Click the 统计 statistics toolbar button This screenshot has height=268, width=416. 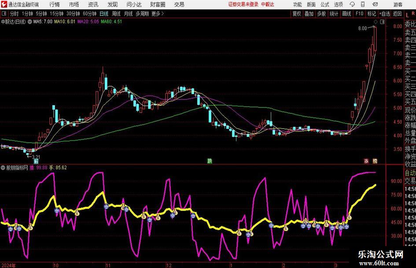pyautogui.click(x=334, y=14)
